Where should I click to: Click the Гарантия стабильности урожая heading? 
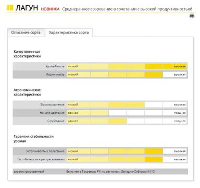tap(33, 139)
